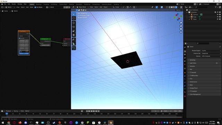Screen dimensions: 222x125
Task: Click the Start frame field in timeline
Action: pos(168,111)
